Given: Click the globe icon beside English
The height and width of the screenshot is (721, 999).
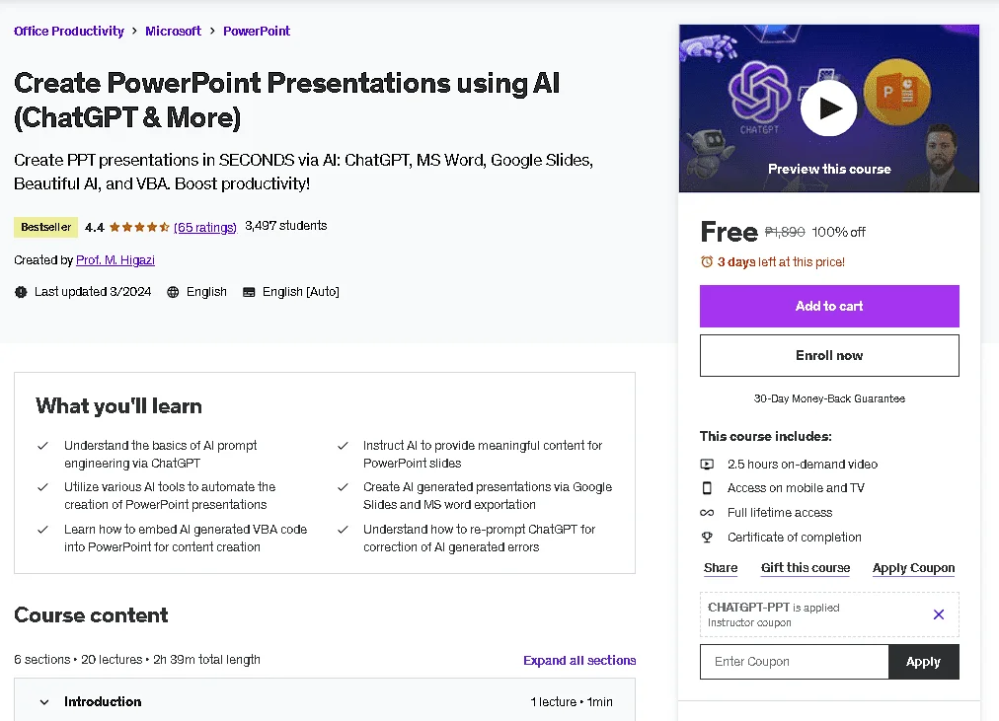Looking at the screenshot, I should (x=173, y=292).
